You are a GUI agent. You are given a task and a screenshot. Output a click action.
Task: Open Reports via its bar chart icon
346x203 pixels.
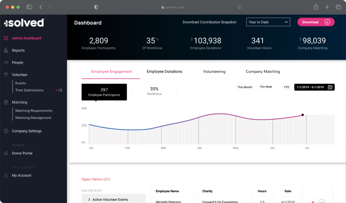click(6, 50)
